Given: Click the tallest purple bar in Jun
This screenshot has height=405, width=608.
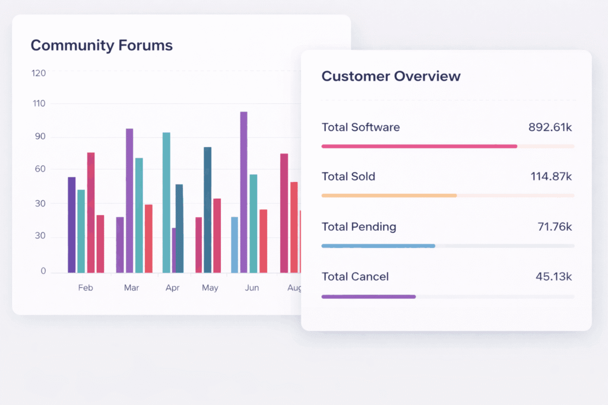Looking at the screenshot, I should (243, 192).
